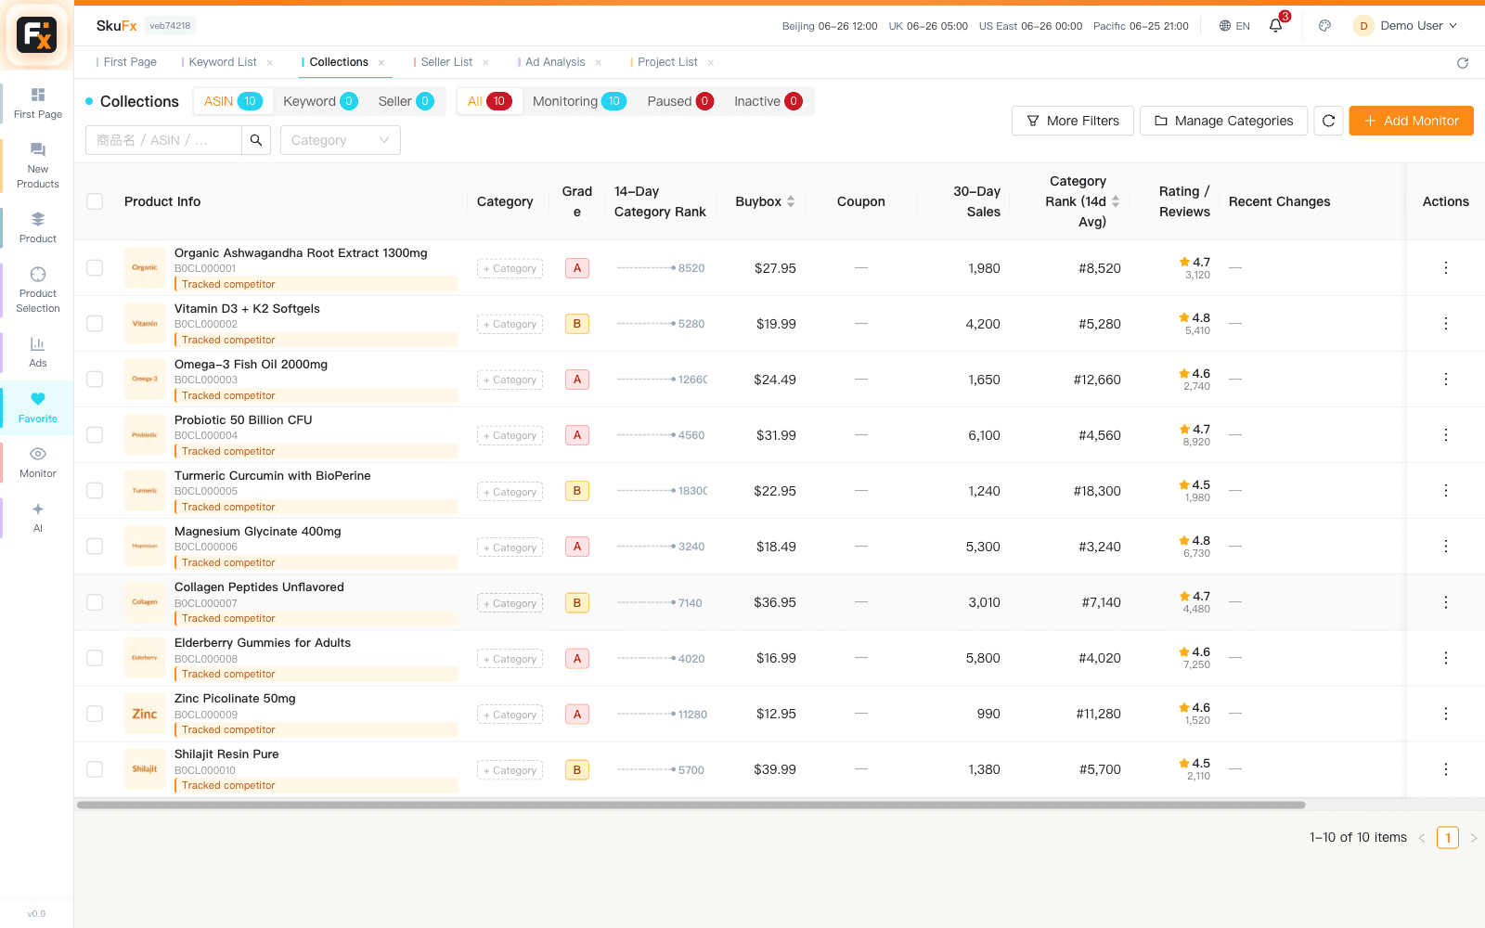Screen dimensions: 1485x928
Task: Check the Omega-3 Fish Oil row checkbox
Action: [95, 380]
